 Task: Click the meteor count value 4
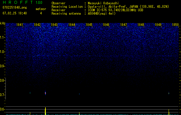tap(41, 13)
